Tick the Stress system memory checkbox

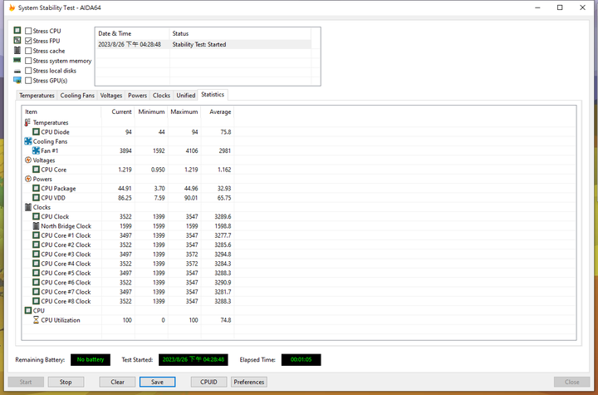[28, 61]
